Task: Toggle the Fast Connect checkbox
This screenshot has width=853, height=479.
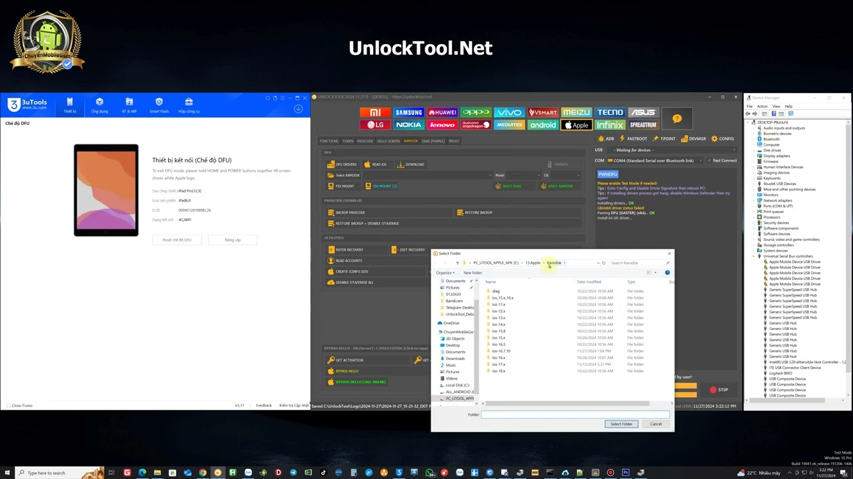Action: 709,160
